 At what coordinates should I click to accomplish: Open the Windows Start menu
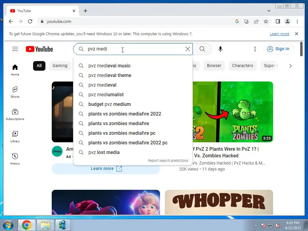point(8,225)
